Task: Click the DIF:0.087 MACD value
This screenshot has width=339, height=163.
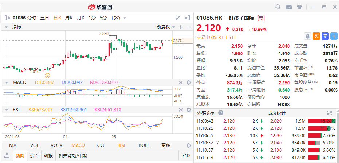Action: [44, 82]
